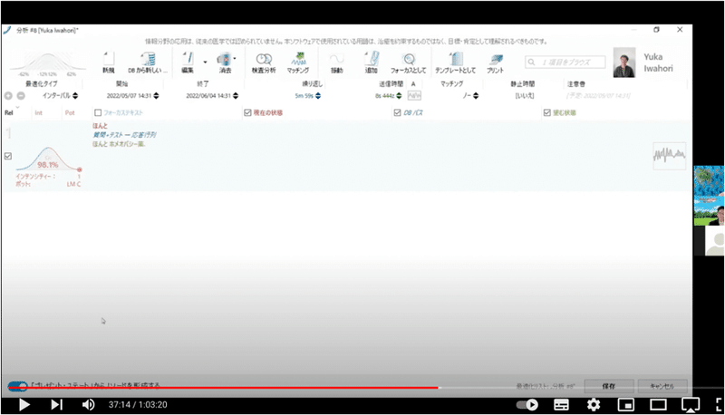Viewport: 725px width, 415px height.
Task: Click the minus circle icon above the Rel column
Action: (21, 96)
